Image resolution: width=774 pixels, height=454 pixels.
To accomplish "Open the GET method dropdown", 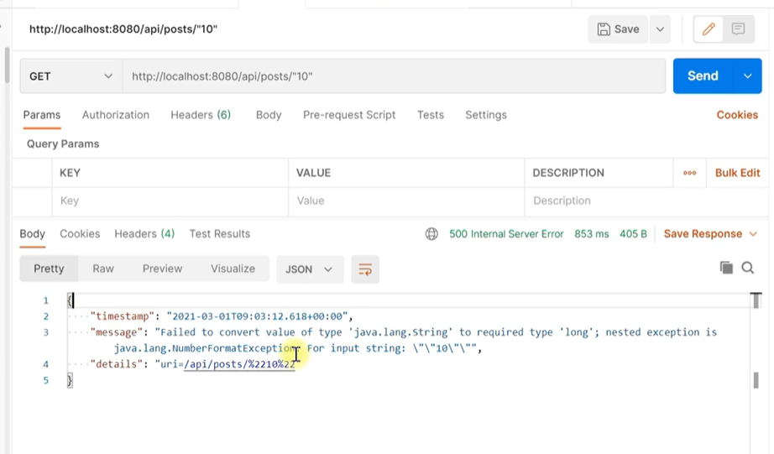I will 71,76.
